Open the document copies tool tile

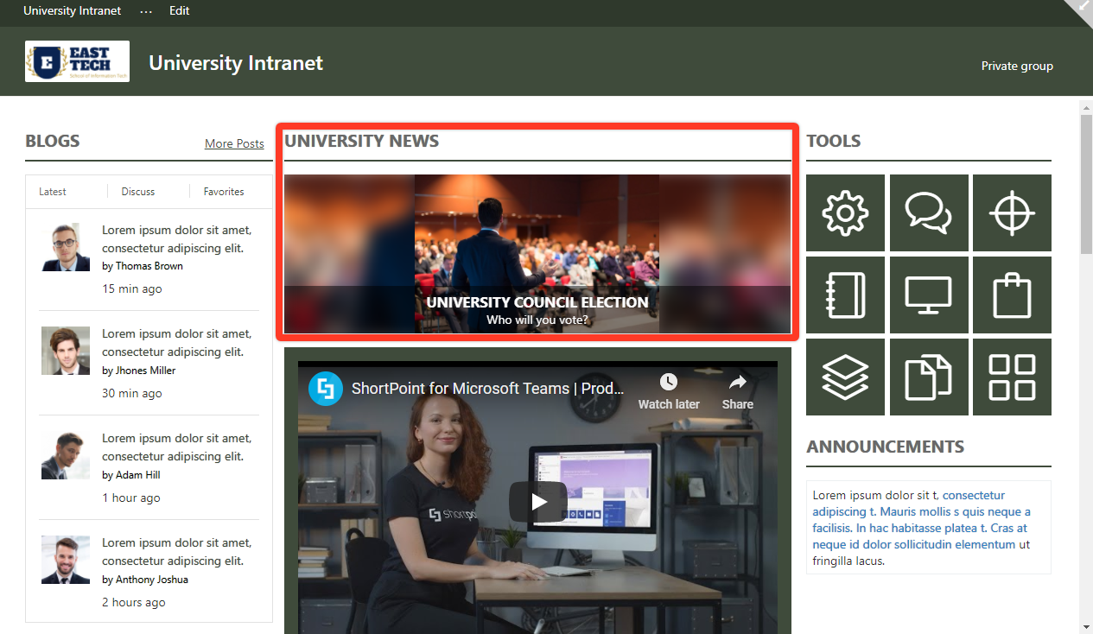click(x=929, y=377)
